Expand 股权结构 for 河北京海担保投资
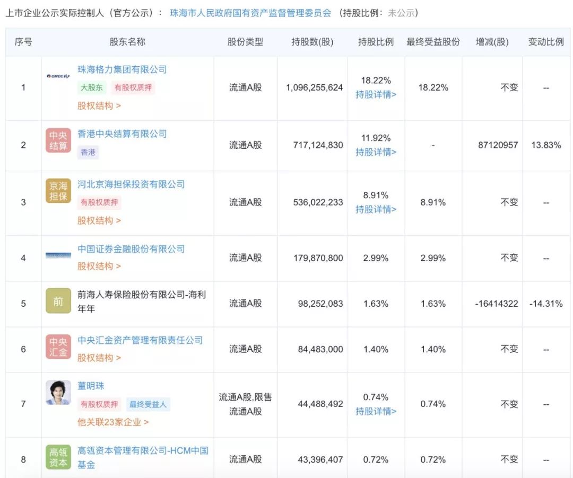 99,220
